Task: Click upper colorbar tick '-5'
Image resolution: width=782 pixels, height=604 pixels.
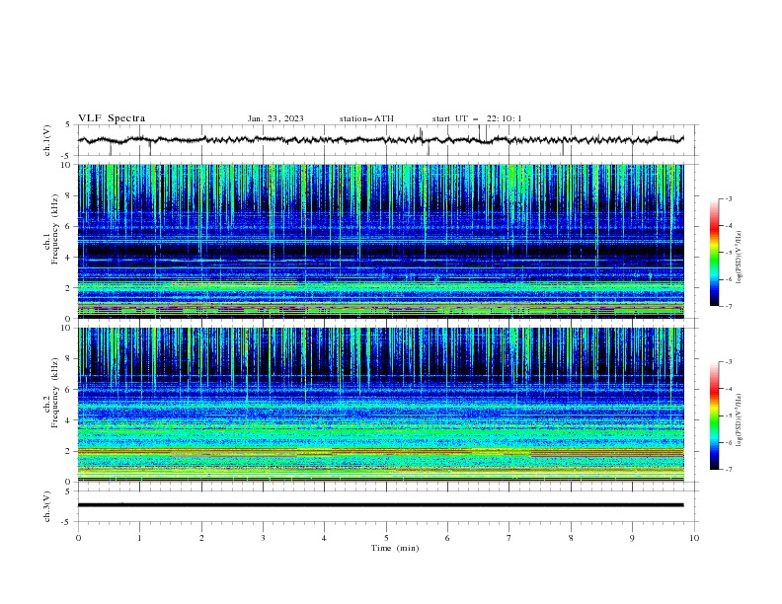Action: pyautogui.click(x=728, y=253)
